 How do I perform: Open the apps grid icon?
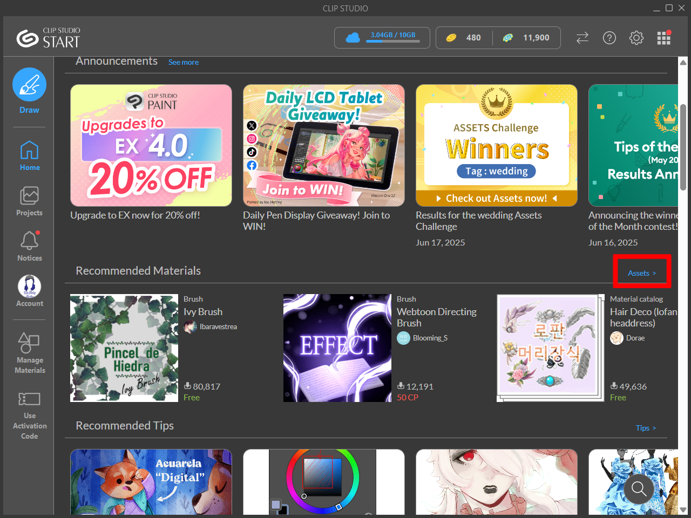click(x=663, y=38)
